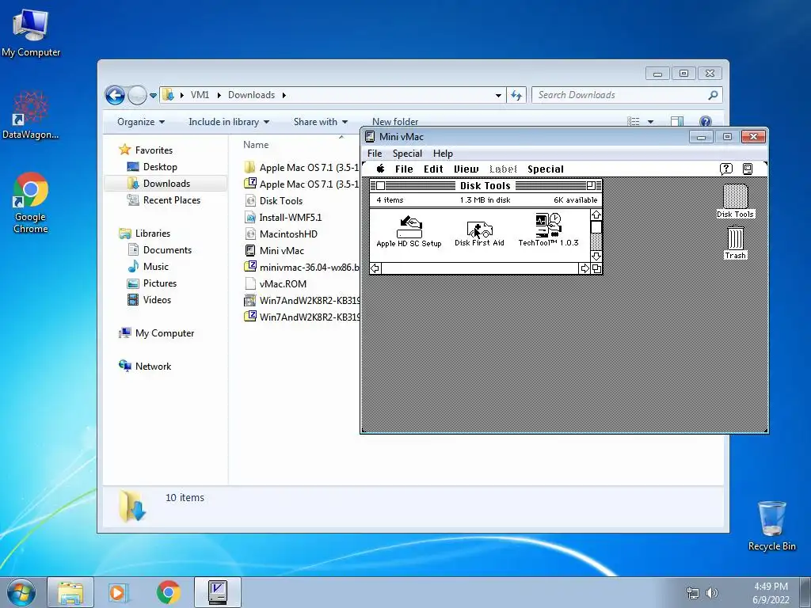Open the recent pages dropdown arrow
This screenshot has width=811, height=608.
[153, 96]
